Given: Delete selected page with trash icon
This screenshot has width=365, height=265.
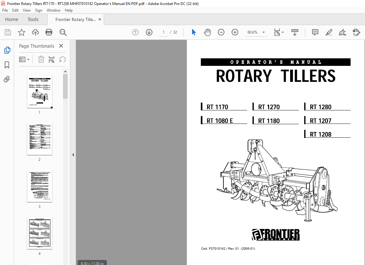Looking at the screenshot, I should coord(41,60).
